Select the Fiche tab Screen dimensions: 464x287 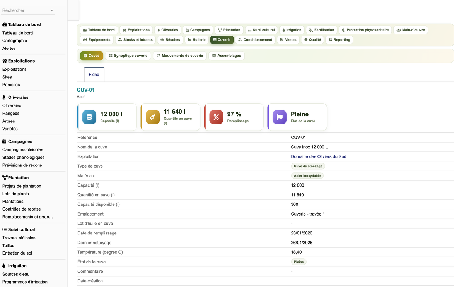coord(94,75)
